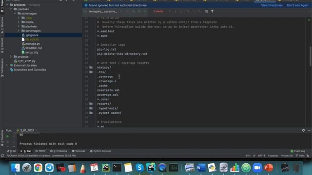Open Launchpad rocket icon in Dock

[x=27, y=168]
